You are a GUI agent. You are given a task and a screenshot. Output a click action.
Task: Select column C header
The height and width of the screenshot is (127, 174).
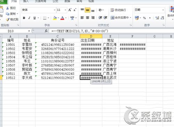[58, 36]
